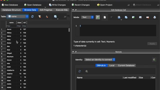Expand the overflow chevron after Attach Database

pyautogui.click(x=158, y=5)
